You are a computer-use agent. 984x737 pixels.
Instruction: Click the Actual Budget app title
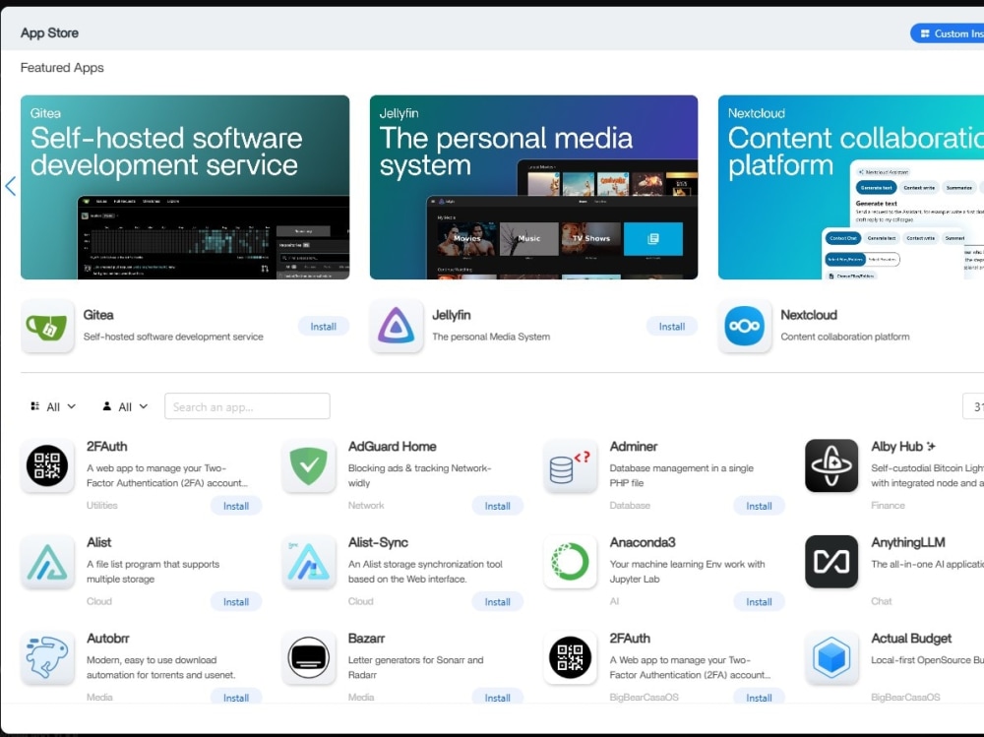pos(911,639)
